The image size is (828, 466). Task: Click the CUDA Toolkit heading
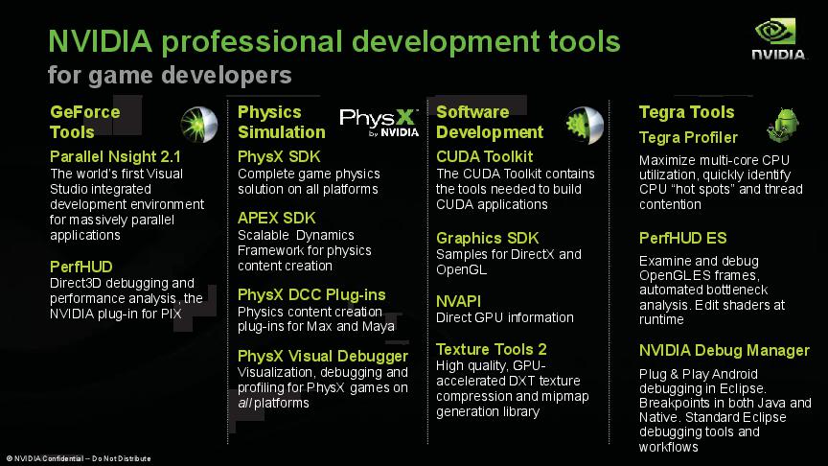484,156
